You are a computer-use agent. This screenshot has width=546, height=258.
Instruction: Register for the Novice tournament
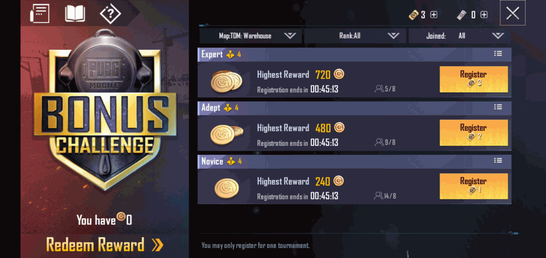(x=473, y=187)
